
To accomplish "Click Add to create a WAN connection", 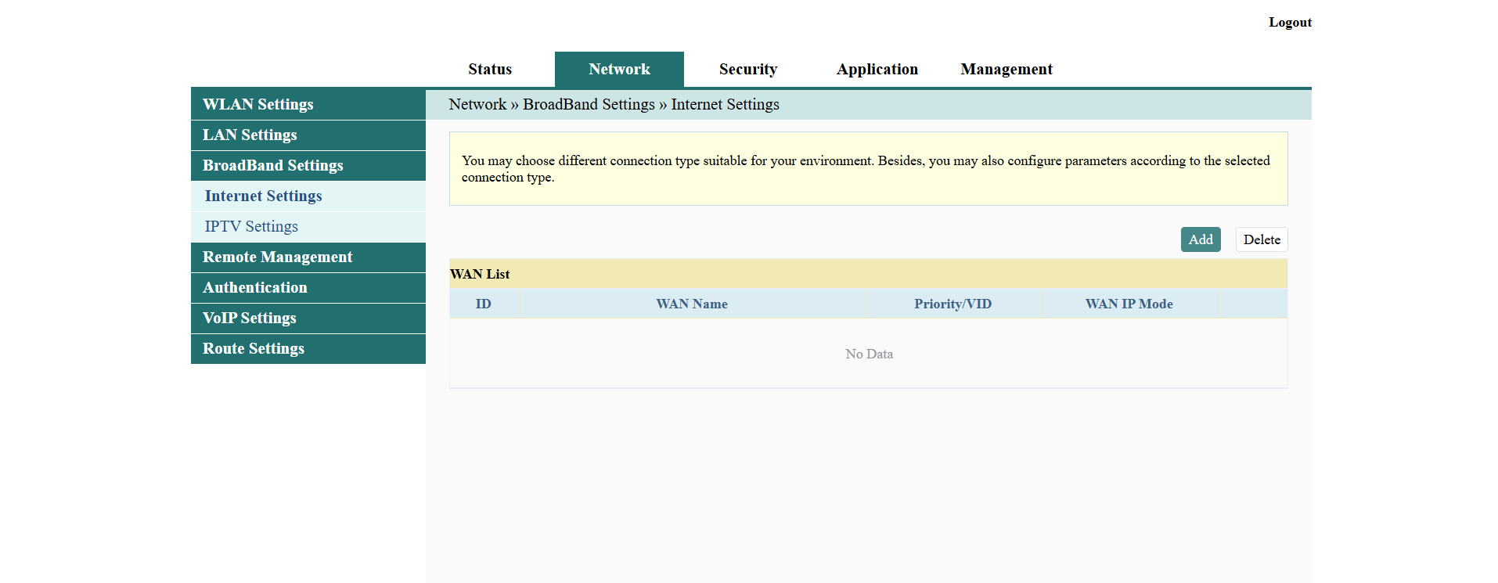I will click(1200, 239).
